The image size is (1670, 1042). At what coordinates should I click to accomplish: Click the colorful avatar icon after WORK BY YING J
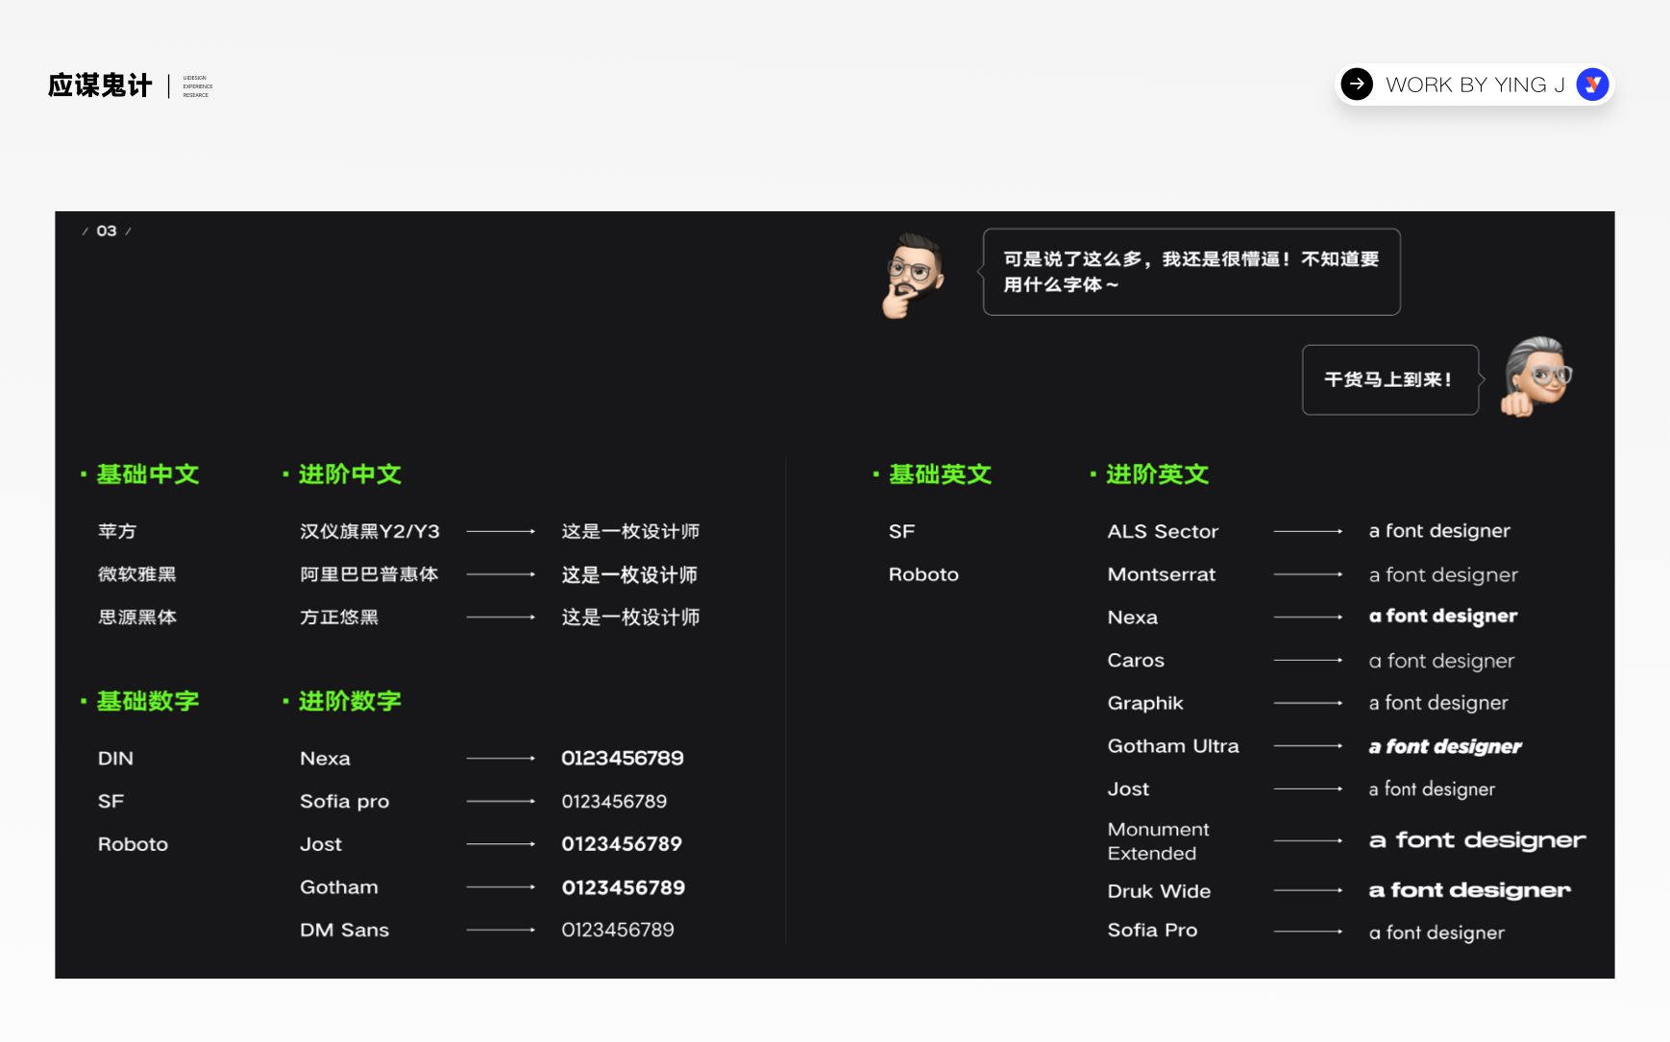click(x=1593, y=85)
